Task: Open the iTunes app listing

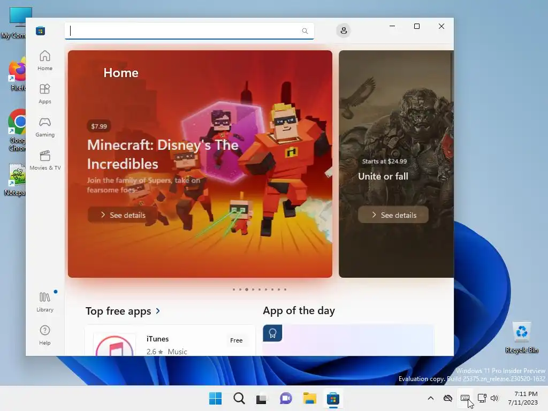Action: coord(170,340)
